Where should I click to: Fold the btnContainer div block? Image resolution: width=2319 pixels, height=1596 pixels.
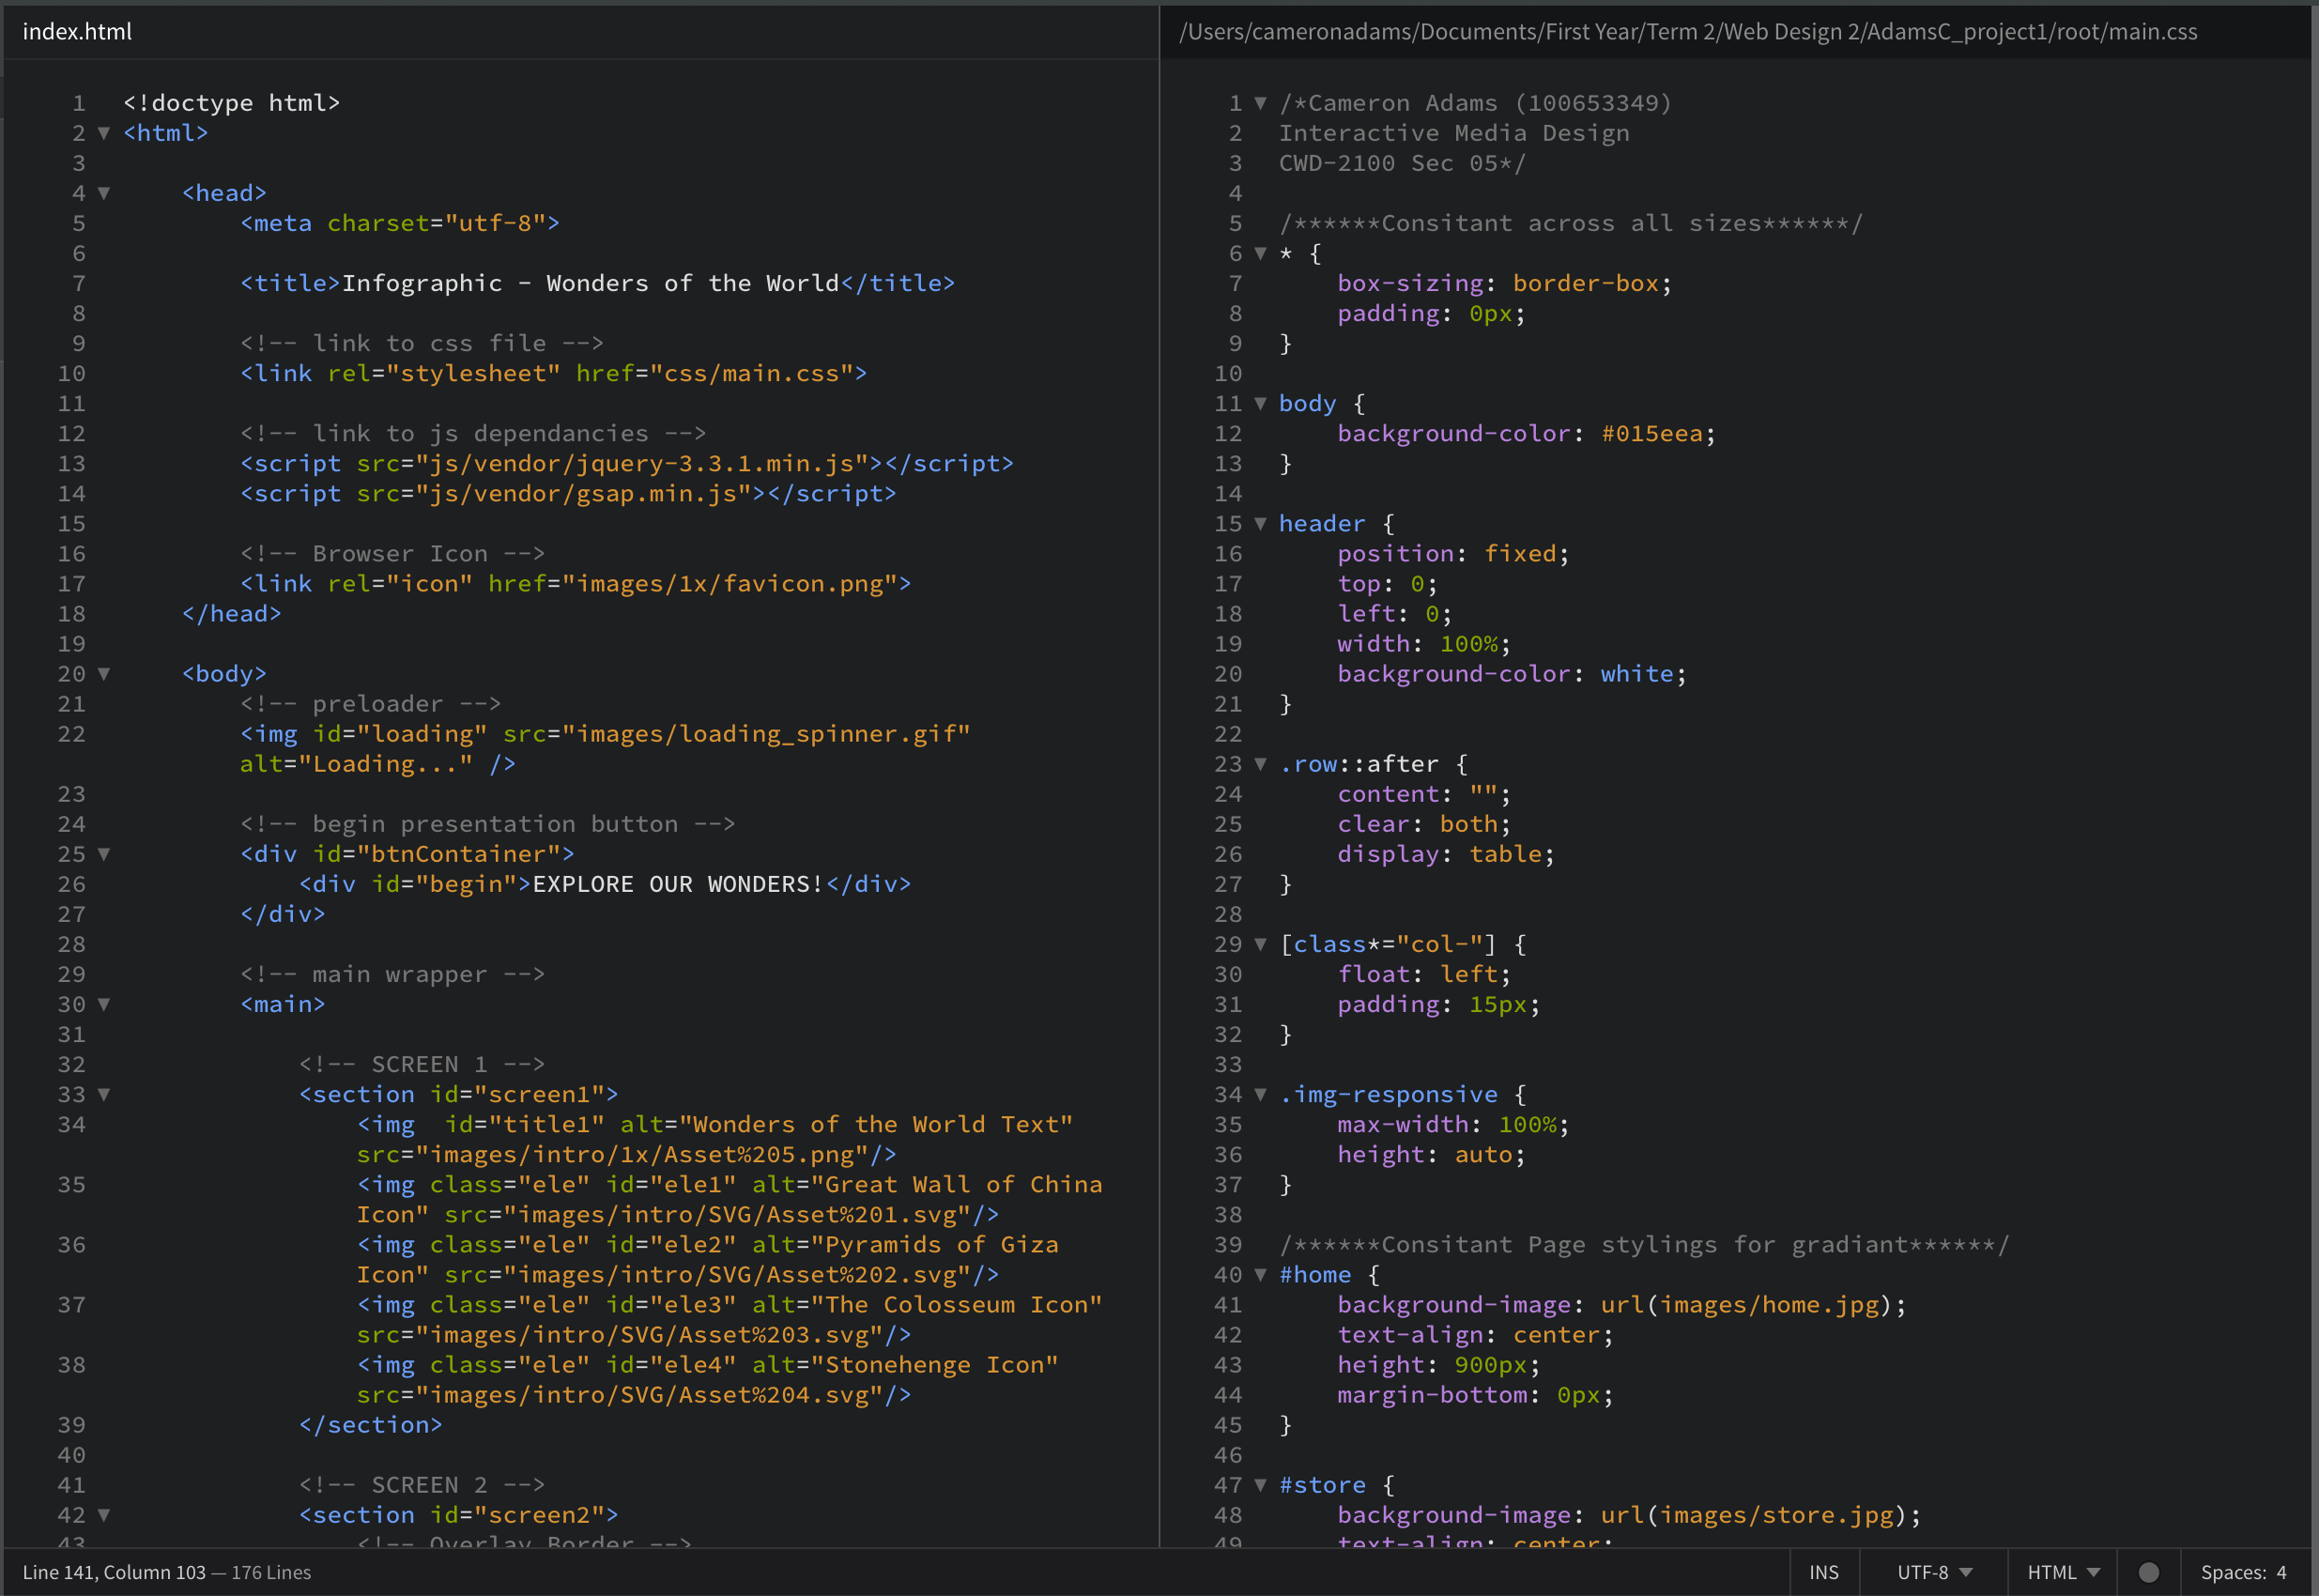[103, 854]
